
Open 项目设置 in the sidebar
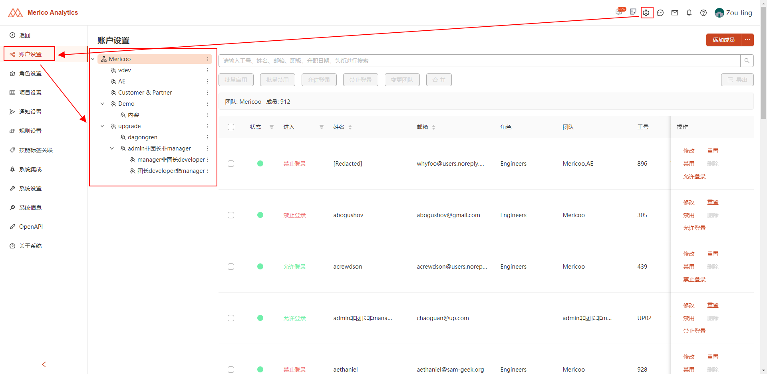coord(44,93)
